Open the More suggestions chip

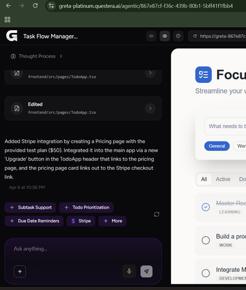click(x=113, y=221)
